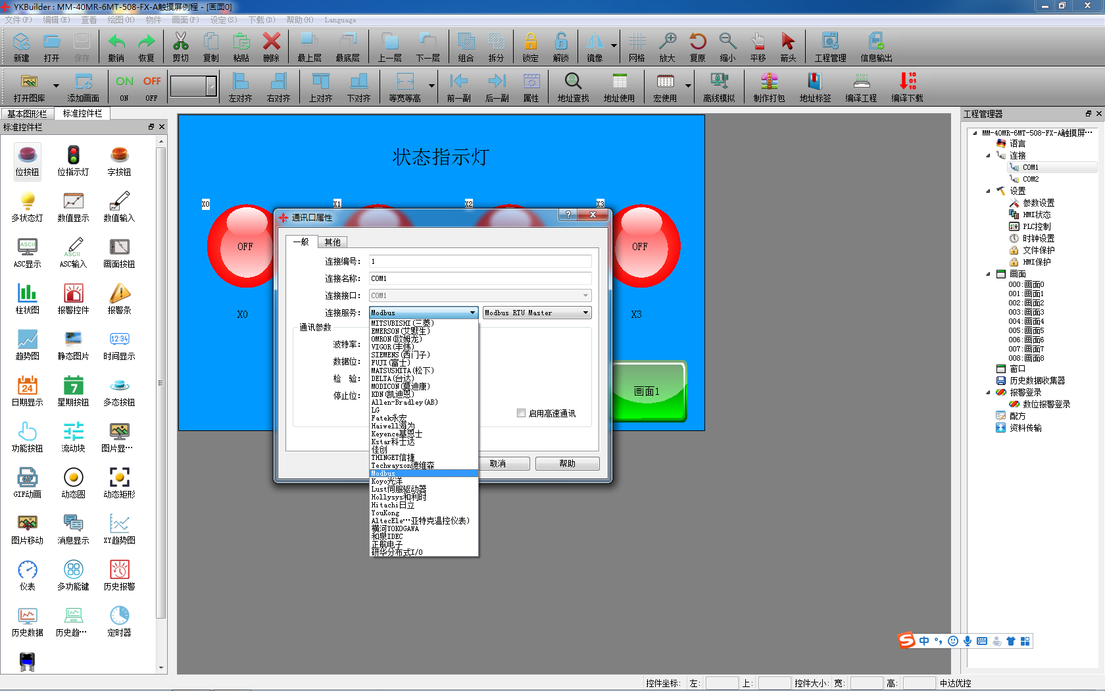Image resolution: width=1105 pixels, height=691 pixels.
Task: Toggle the green ON state button
Action: (124, 86)
